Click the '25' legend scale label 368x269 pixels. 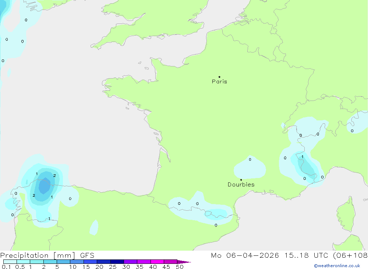(113, 267)
